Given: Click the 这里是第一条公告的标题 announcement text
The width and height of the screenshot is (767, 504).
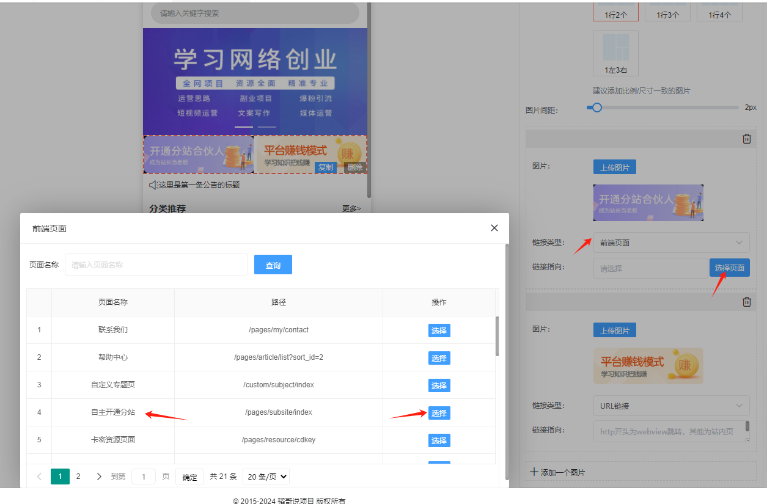Looking at the screenshot, I should [x=199, y=184].
